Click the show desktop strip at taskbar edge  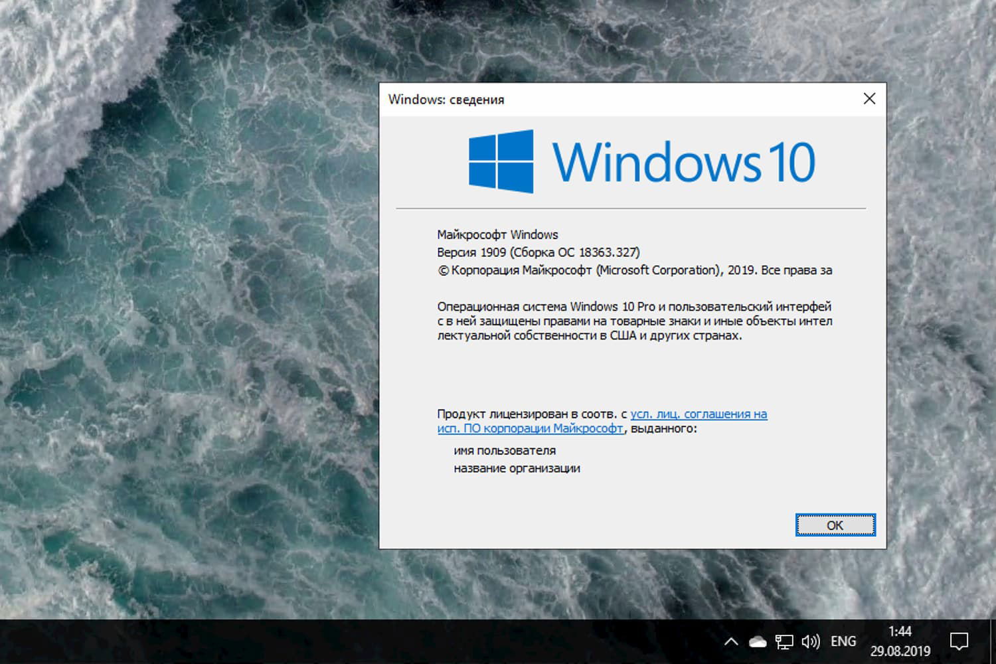(993, 641)
